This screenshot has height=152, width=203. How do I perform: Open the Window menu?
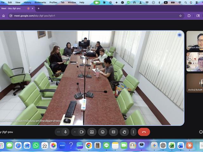[72, 2]
